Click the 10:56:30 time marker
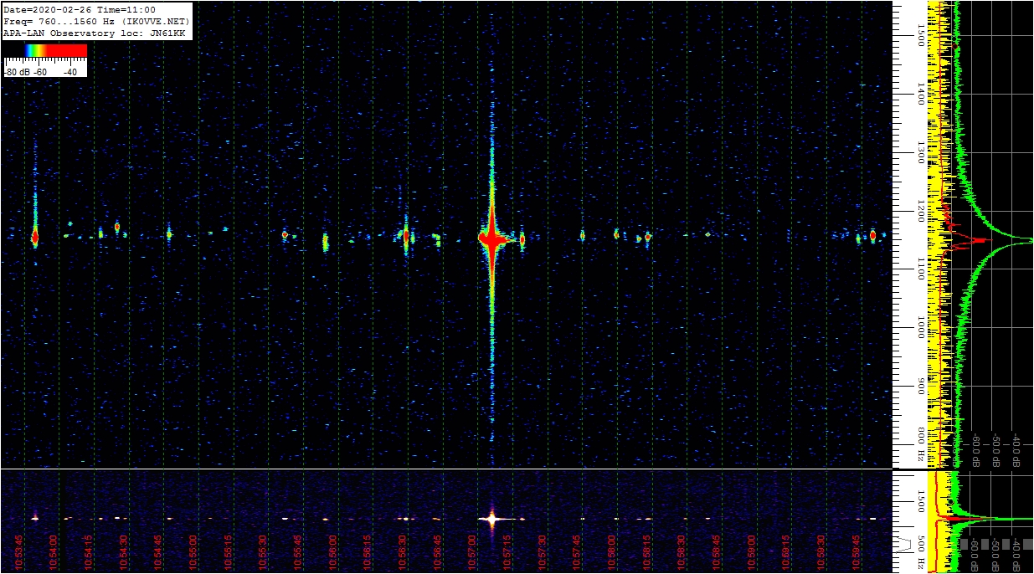 (x=404, y=552)
